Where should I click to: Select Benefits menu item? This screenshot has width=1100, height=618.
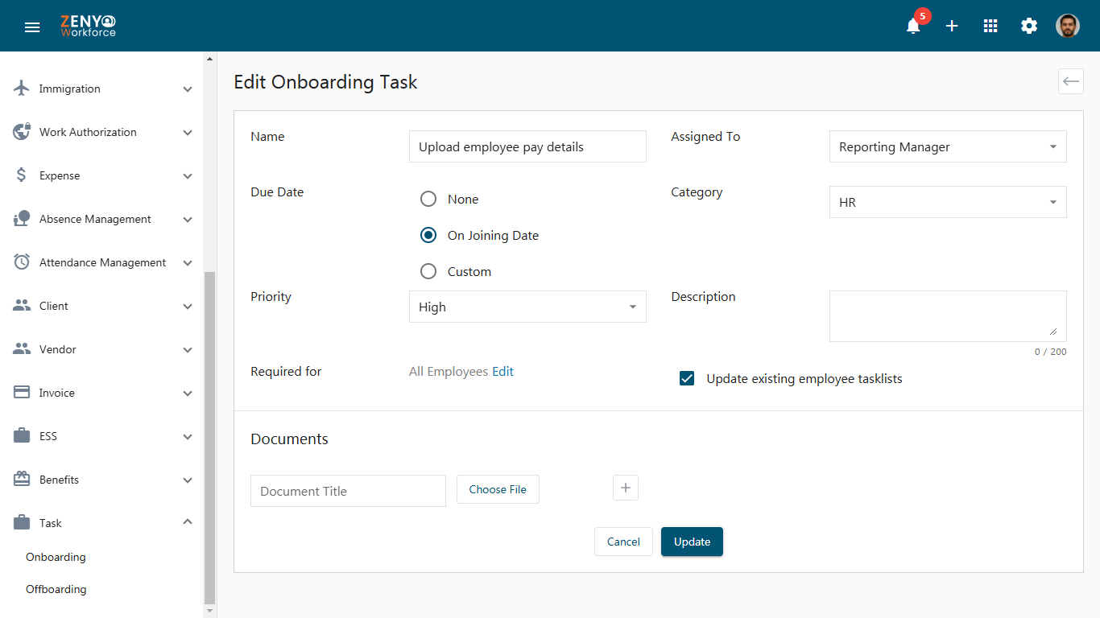pos(60,480)
